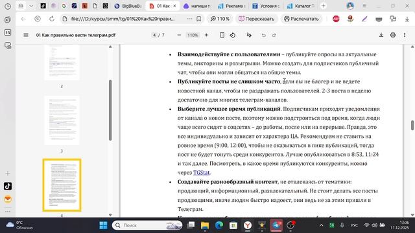The width and height of the screenshot is (415, 233).
Task: Open File Explorer from taskbar
Action: [x=205, y=225]
